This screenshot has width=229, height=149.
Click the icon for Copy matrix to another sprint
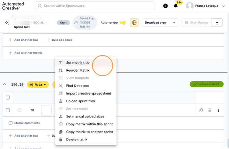tap(60, 132)
